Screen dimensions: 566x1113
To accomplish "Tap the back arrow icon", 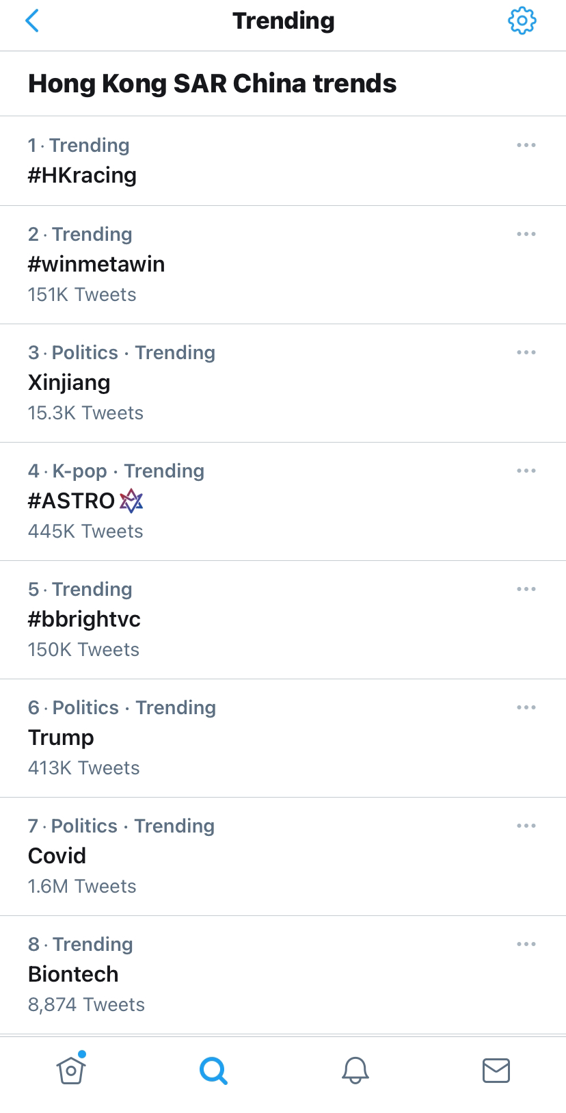I will coord(32,21).
